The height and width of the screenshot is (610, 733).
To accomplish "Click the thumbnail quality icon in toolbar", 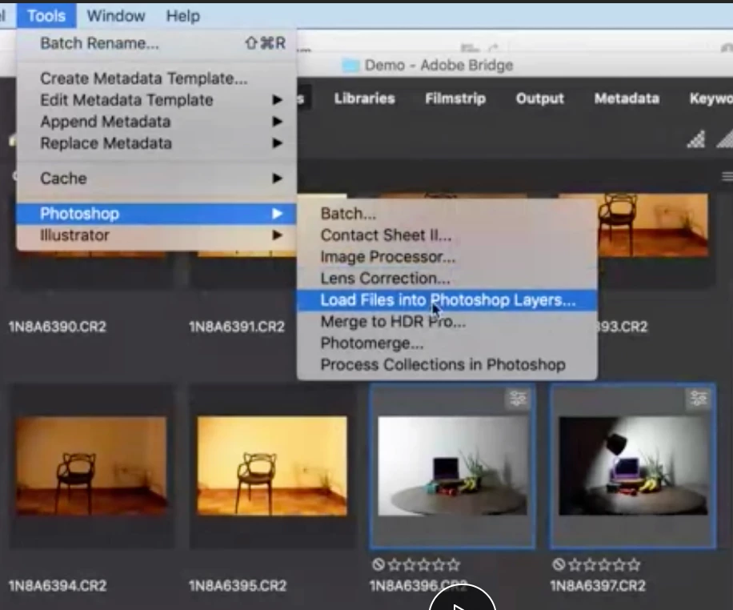I will coord(696,139).
